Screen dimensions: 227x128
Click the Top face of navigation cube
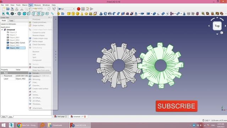point(217,26)
